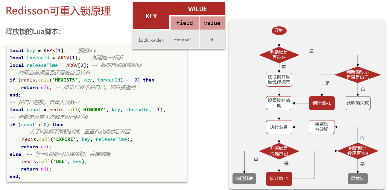Select the '设置锁有效期' flowchart box
The width and height of the screenshot is (389, 190).
pyautogui.click(x=279, y=103)
